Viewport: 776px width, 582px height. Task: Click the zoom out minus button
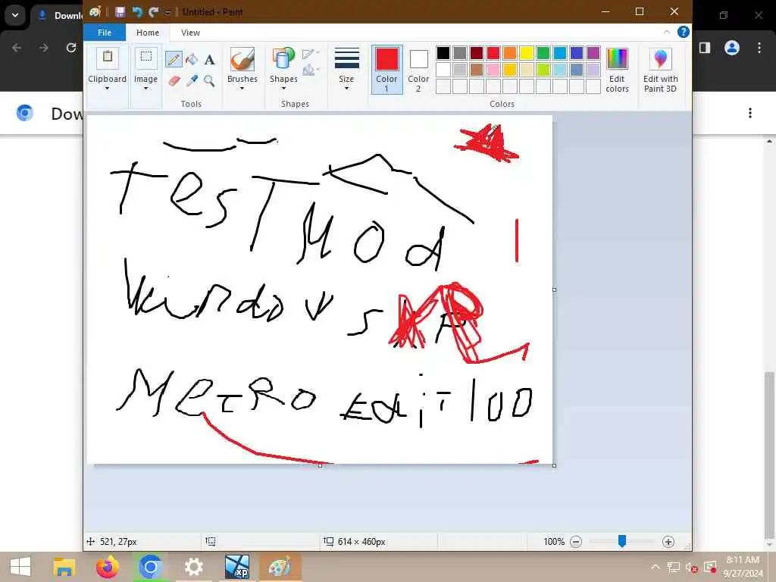pos(576,542)
